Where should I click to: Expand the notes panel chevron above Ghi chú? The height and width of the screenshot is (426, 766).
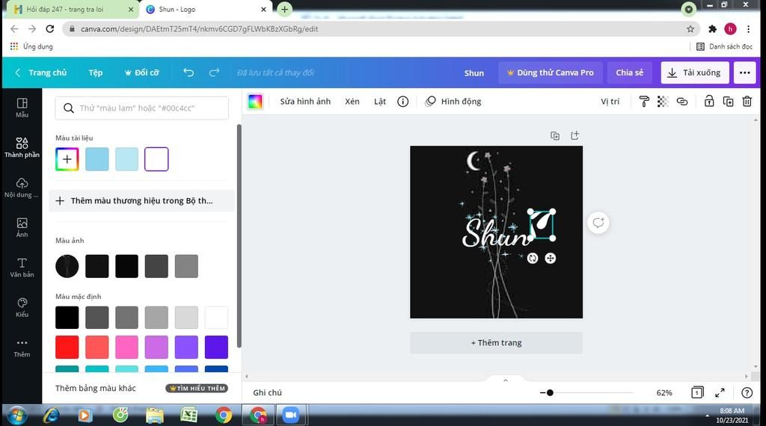[x=506, y=380]
